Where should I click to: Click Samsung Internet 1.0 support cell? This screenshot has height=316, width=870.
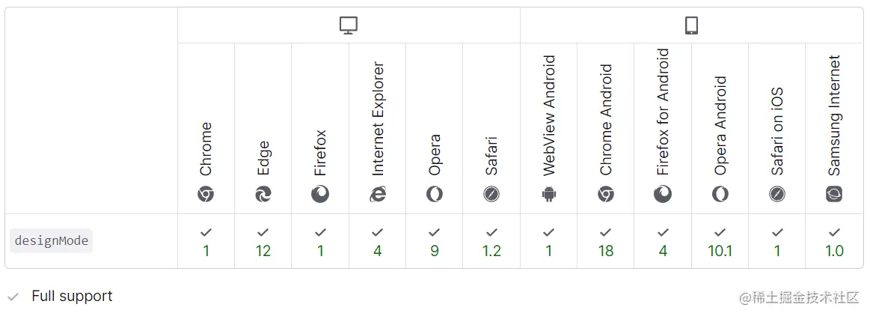[x=834, y=242]
